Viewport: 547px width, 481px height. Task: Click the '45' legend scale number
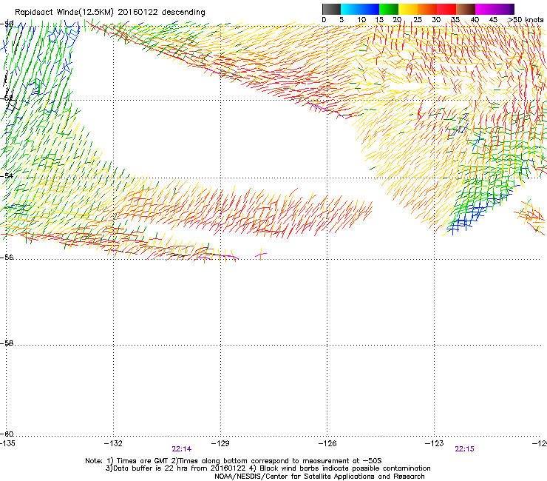tap(493, 20)
